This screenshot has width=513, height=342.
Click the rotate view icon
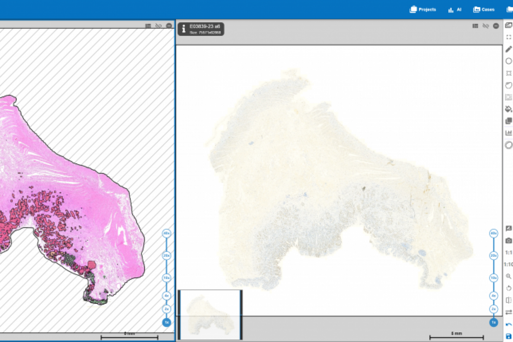509,288
